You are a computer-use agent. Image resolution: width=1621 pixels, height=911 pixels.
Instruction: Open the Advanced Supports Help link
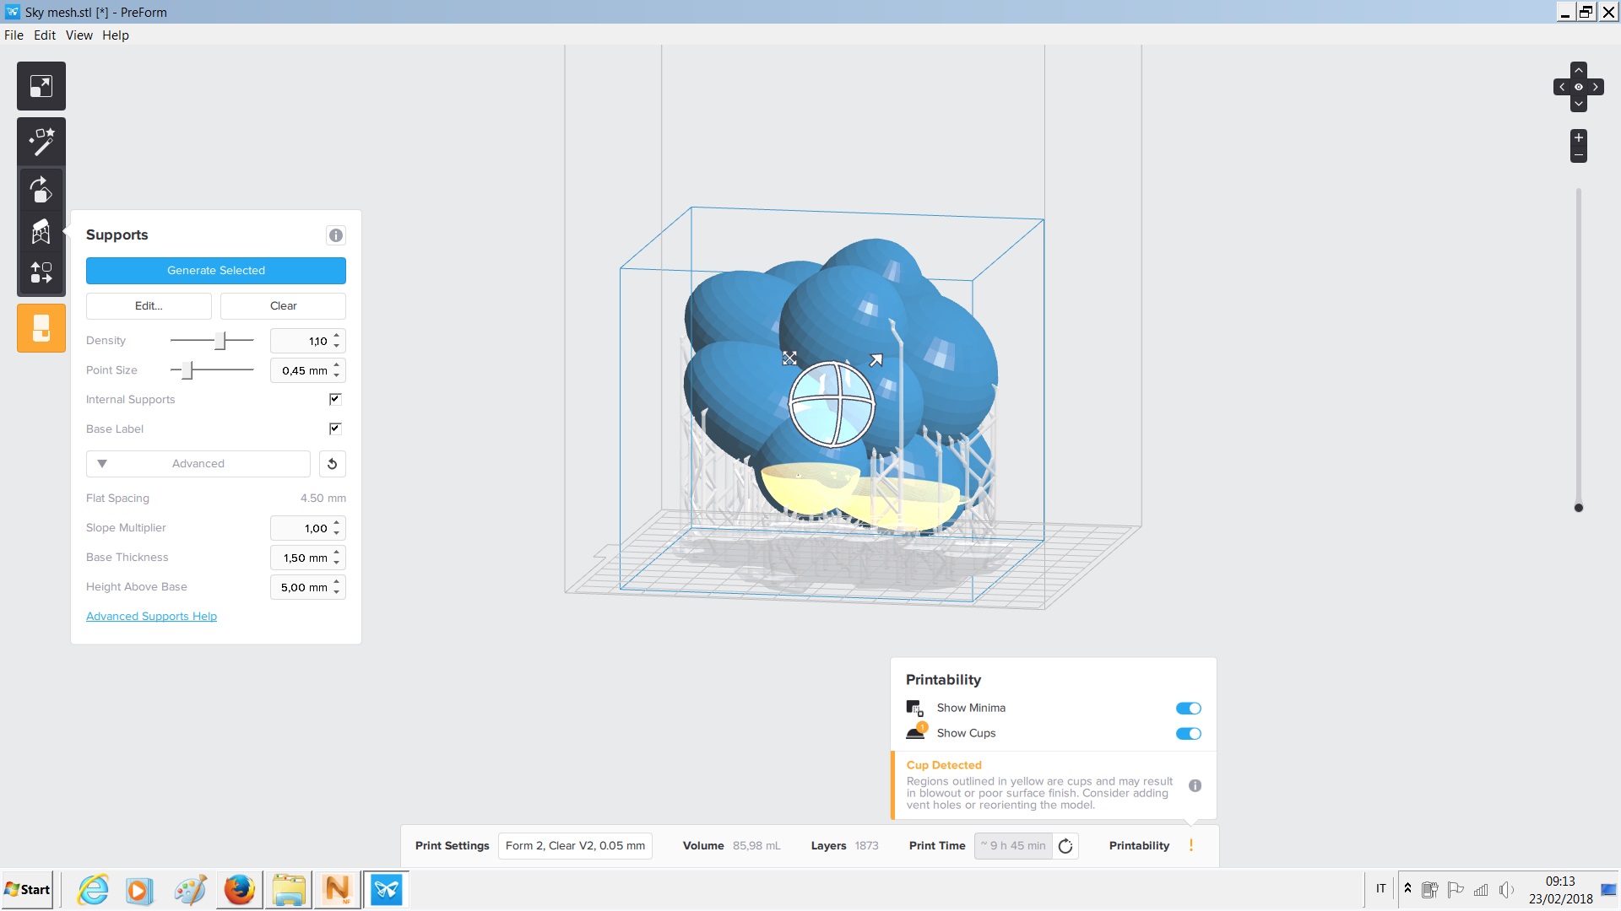coord(151,617)
